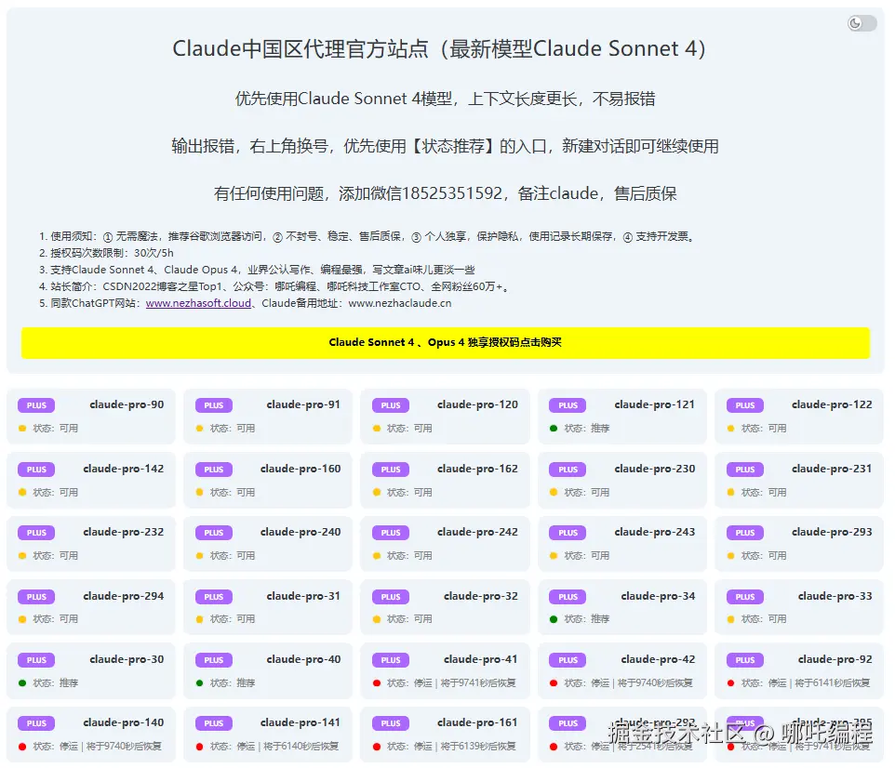Screen dimensions: 895x768
Task: Click the site owner line mentioning CSDN2022
Action: [x=274, y=286]
